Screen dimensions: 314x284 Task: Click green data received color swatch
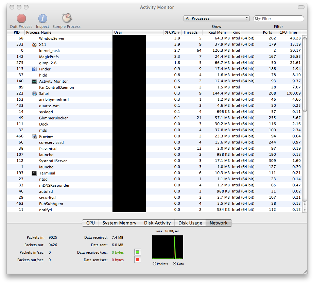tap(138, 252)
